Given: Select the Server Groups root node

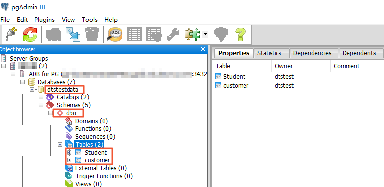Looking at the screenshot, I should (x=29, y=59).
